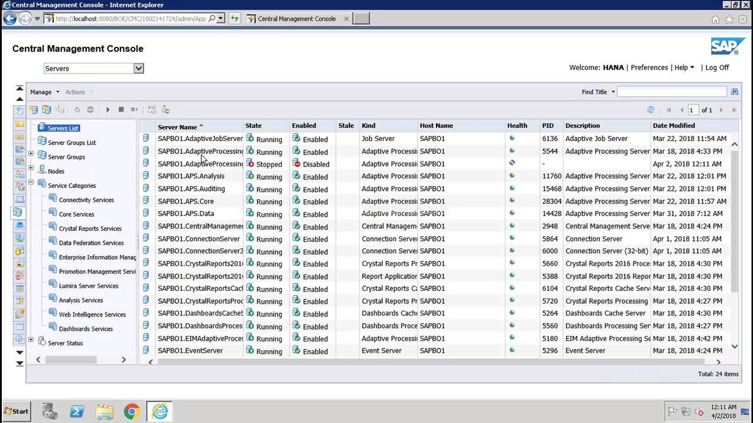The image size is (753, 423).
Task: Click the scroll-to-top arrow in sidebar
Action: [x=19, y=88]
